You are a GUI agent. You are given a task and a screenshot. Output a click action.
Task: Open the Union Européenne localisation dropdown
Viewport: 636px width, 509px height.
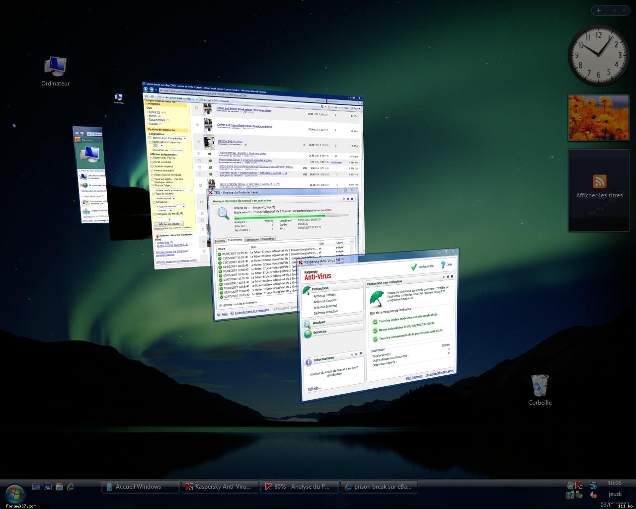tap(184, 138)
